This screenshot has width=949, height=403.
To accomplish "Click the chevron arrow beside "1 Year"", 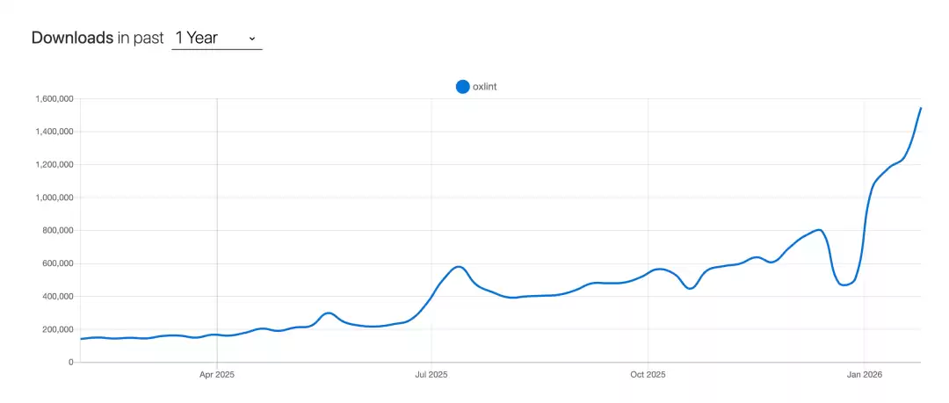I will (252, 39).
